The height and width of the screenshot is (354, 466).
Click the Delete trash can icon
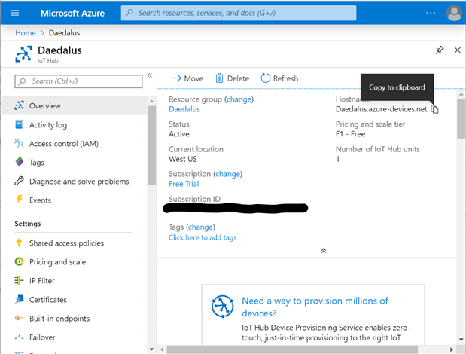(x=219, y=78)
